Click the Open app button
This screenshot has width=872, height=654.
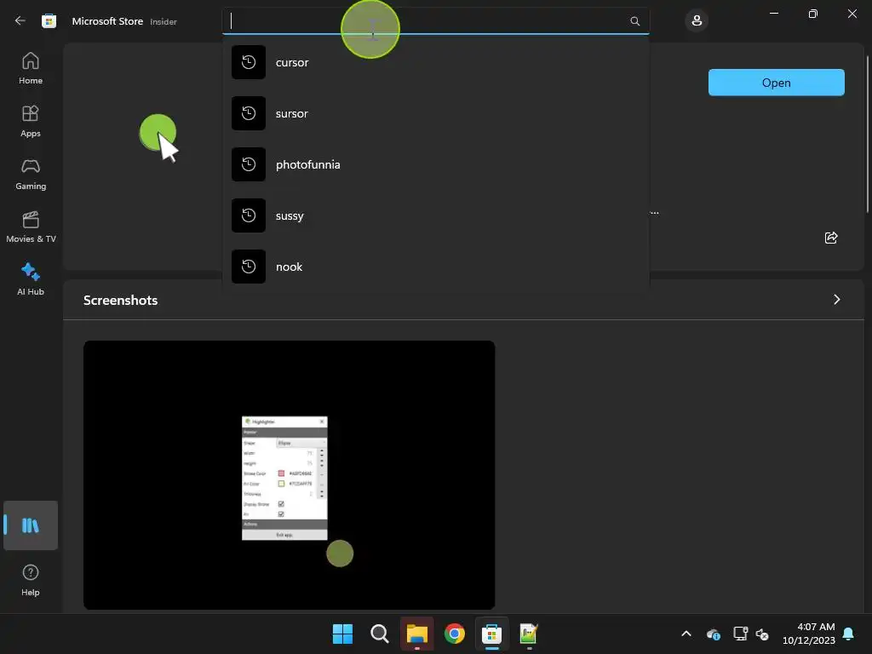(x=777, y=83)
